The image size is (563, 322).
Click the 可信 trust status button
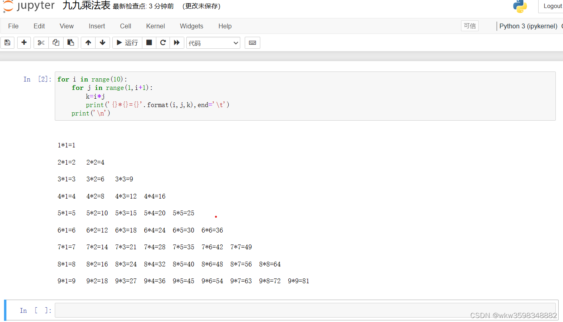469,26
